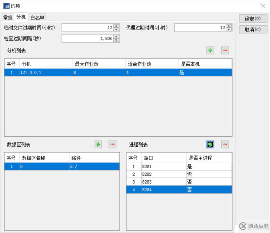Switch to the 常规 tab

(x=7, y=17)
